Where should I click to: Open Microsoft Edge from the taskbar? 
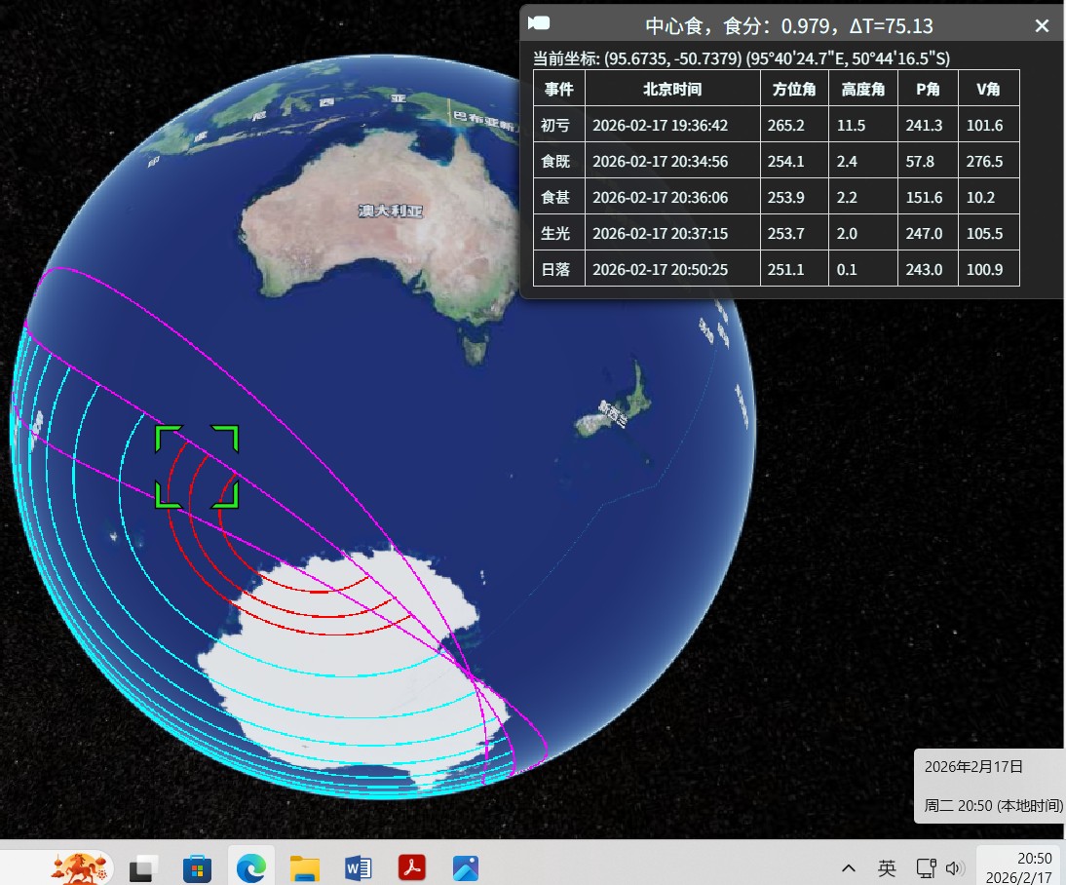click(251, 866)
